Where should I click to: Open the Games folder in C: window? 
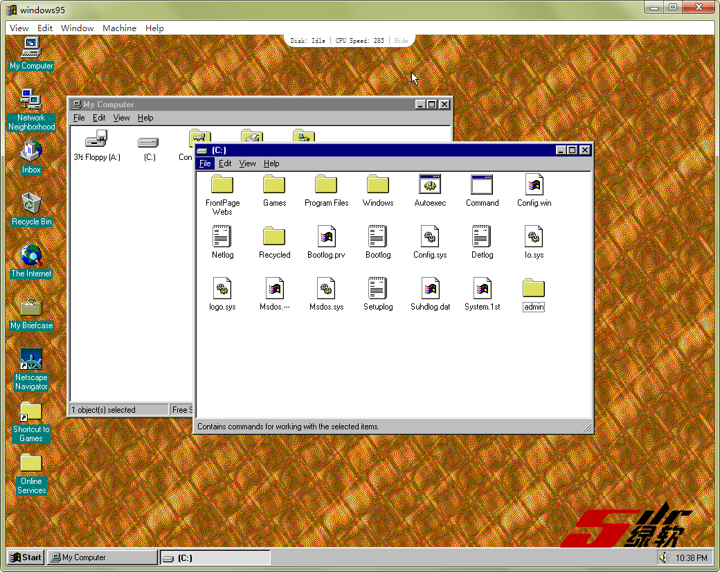274,186
